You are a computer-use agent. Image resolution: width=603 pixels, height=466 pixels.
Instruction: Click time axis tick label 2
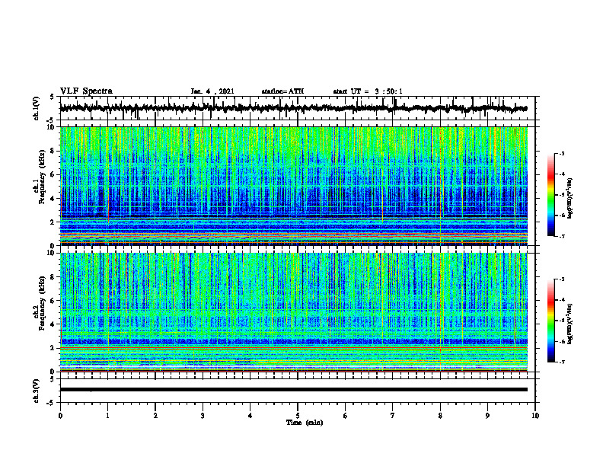[x=155, y=416]
